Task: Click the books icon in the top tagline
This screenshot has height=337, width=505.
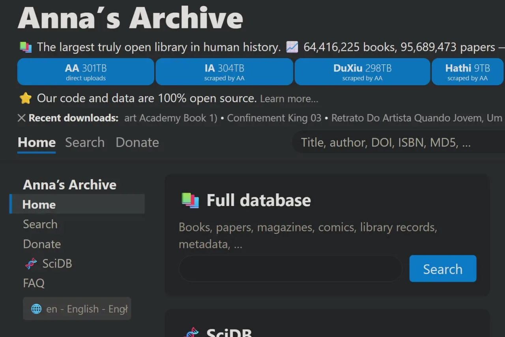Action: pyautogui.click(x=26, y=47)
